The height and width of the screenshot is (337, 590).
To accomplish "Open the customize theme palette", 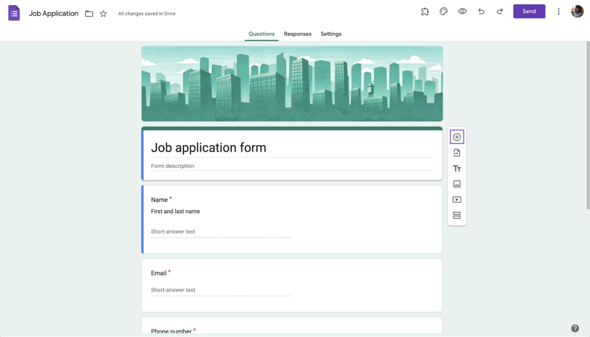I will (x=444, y=11).
